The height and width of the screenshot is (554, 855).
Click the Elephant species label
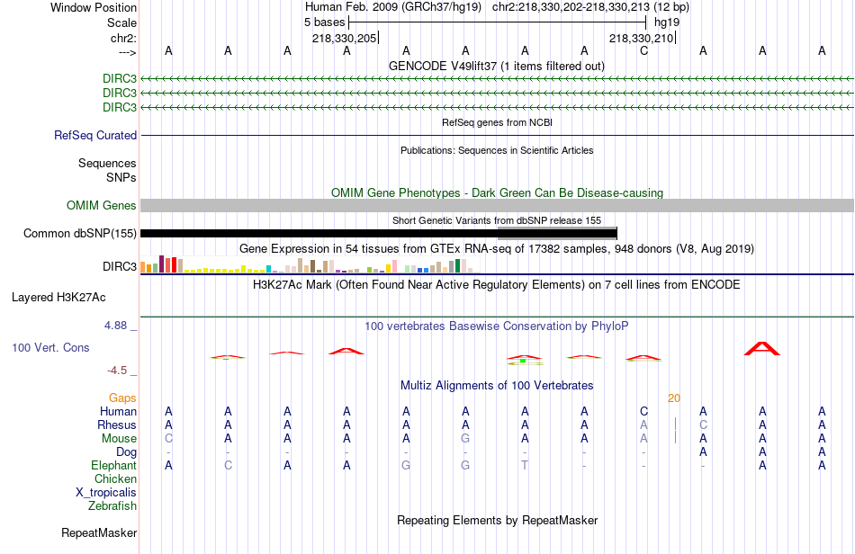114,465
